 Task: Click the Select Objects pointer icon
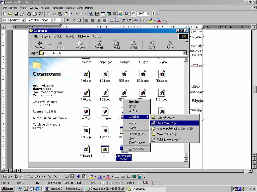(16, 176)
